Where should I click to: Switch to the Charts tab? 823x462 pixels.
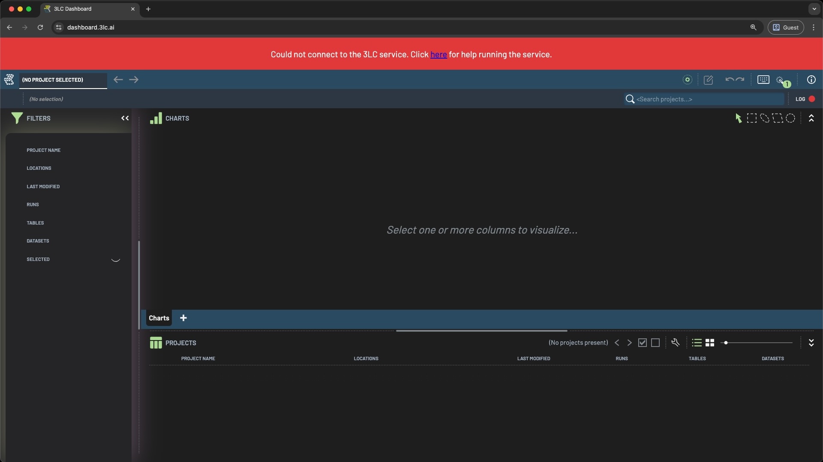[x=158, y=318]
